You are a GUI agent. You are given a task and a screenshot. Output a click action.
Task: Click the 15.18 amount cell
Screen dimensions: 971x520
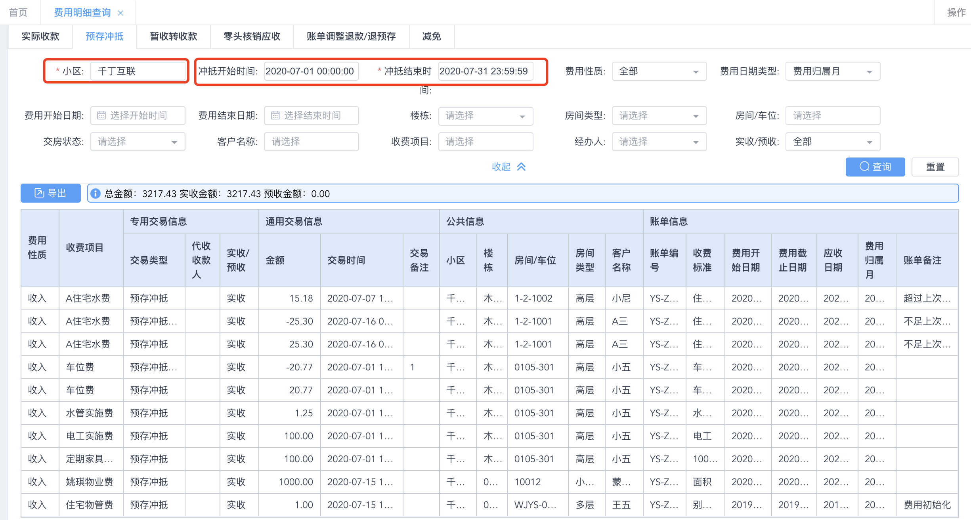coord(290,298)
